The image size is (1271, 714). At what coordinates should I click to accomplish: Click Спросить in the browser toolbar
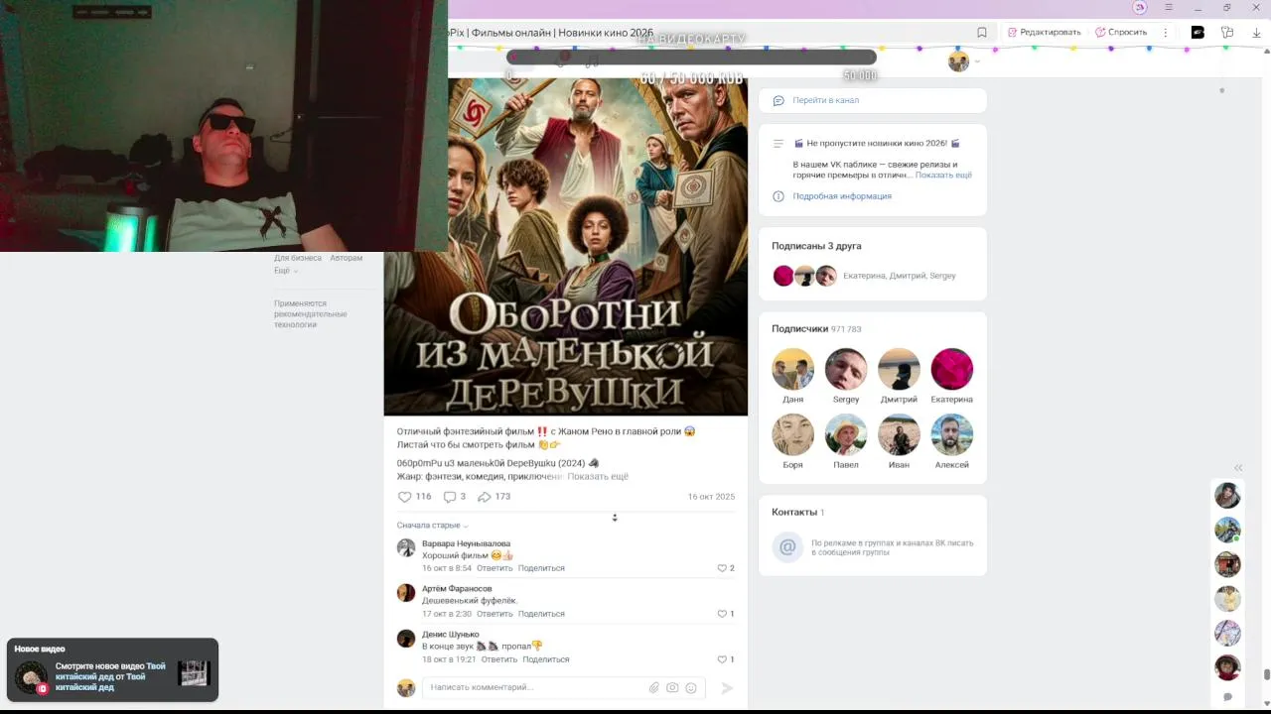coord(1121,32)
